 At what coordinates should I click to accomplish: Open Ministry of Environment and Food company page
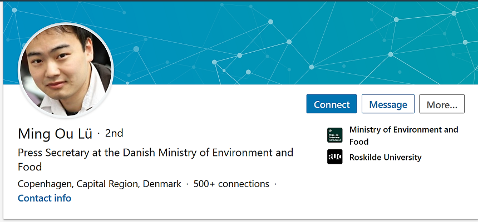coord(403,135)
